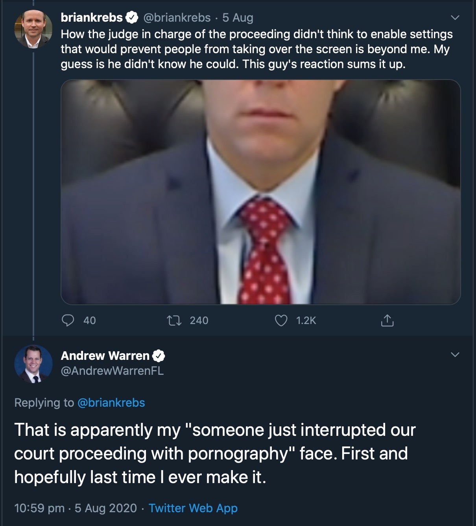The image size is (476, 526).
Task: Click the Andrew Warren display name
Action: (105, 356)
